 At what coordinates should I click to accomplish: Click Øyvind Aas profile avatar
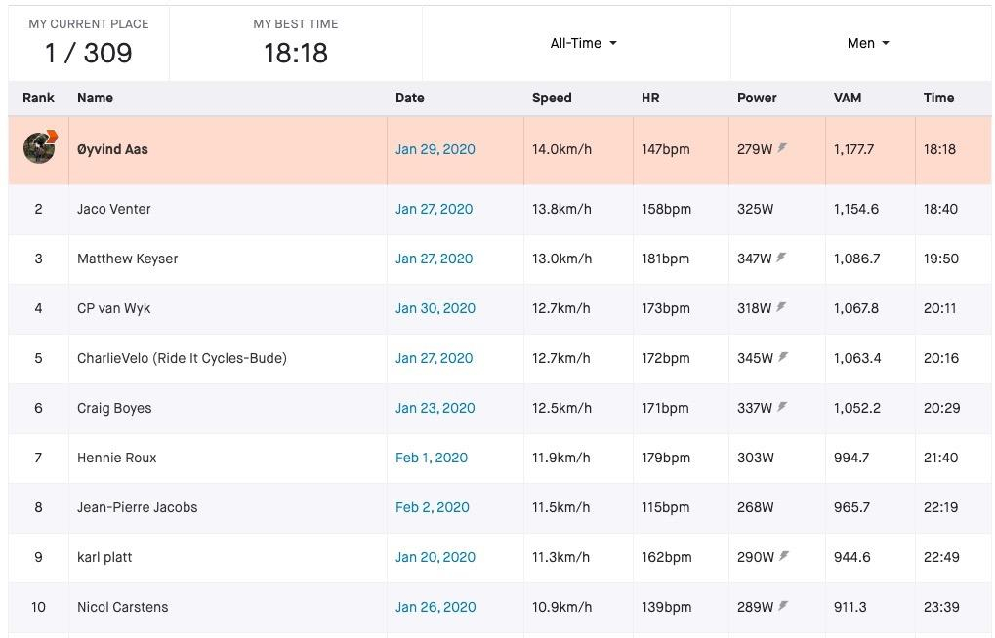tap(39, 147)
